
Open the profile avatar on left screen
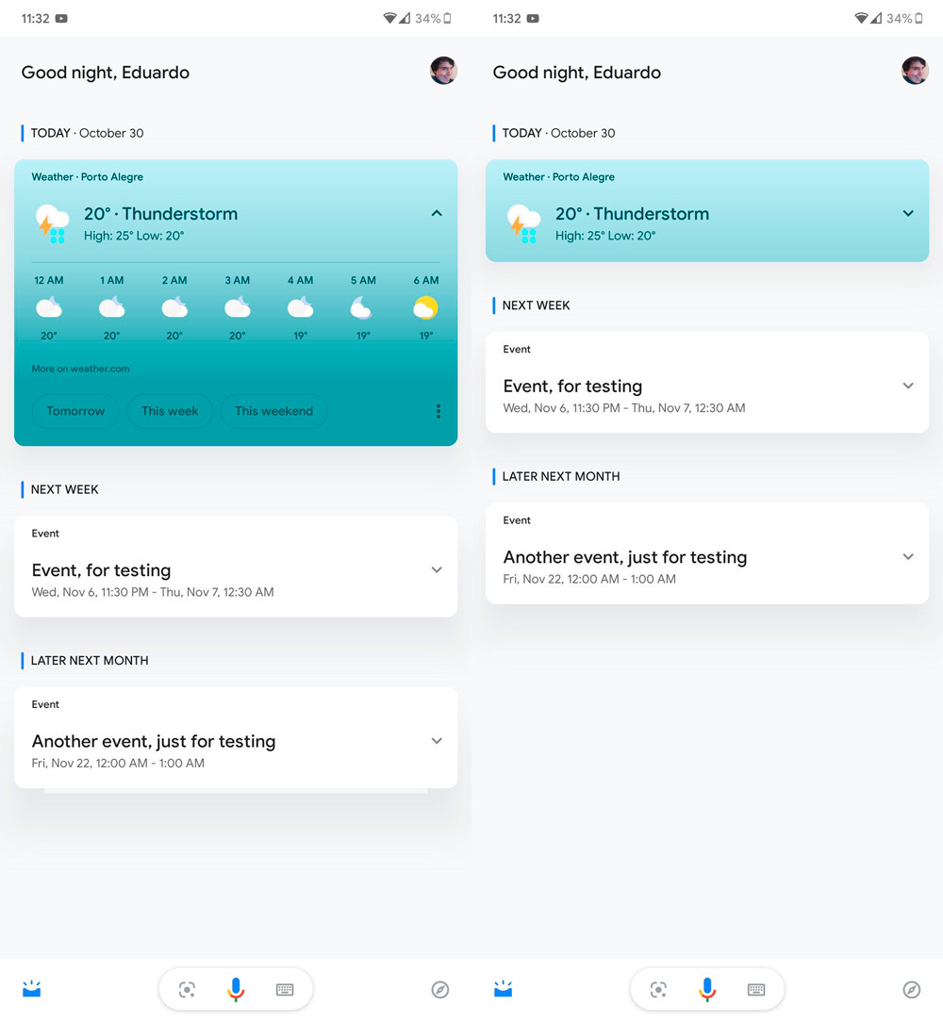click(x=443, y=71)
